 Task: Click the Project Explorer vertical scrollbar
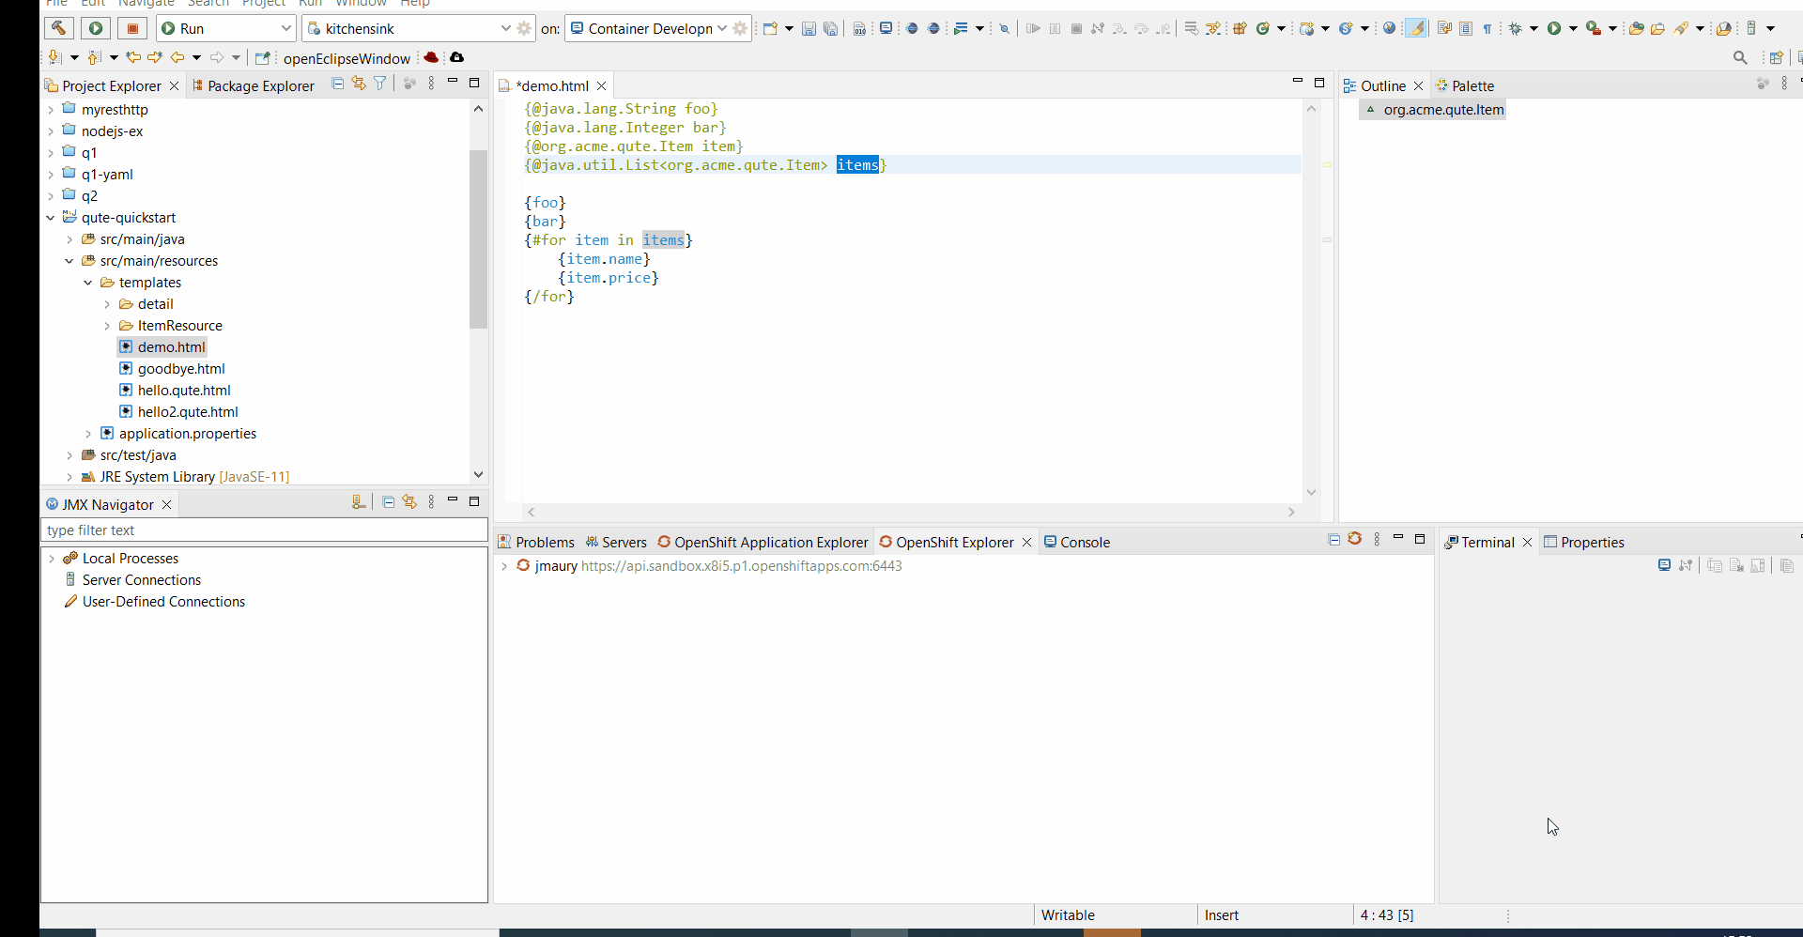click(478, 238)
